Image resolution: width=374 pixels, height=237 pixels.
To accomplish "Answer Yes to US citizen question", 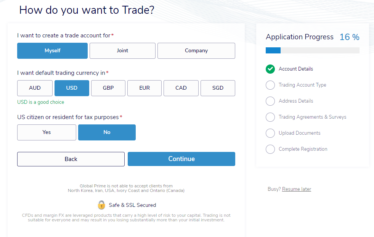I will click(x=47, y=132).
